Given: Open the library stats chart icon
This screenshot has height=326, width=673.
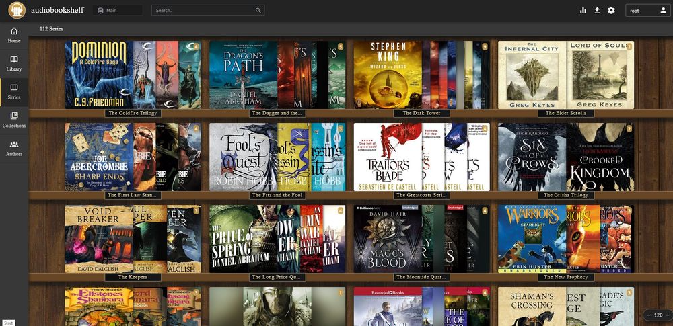Looking at the screenshot, I should (x=583, y=11).
